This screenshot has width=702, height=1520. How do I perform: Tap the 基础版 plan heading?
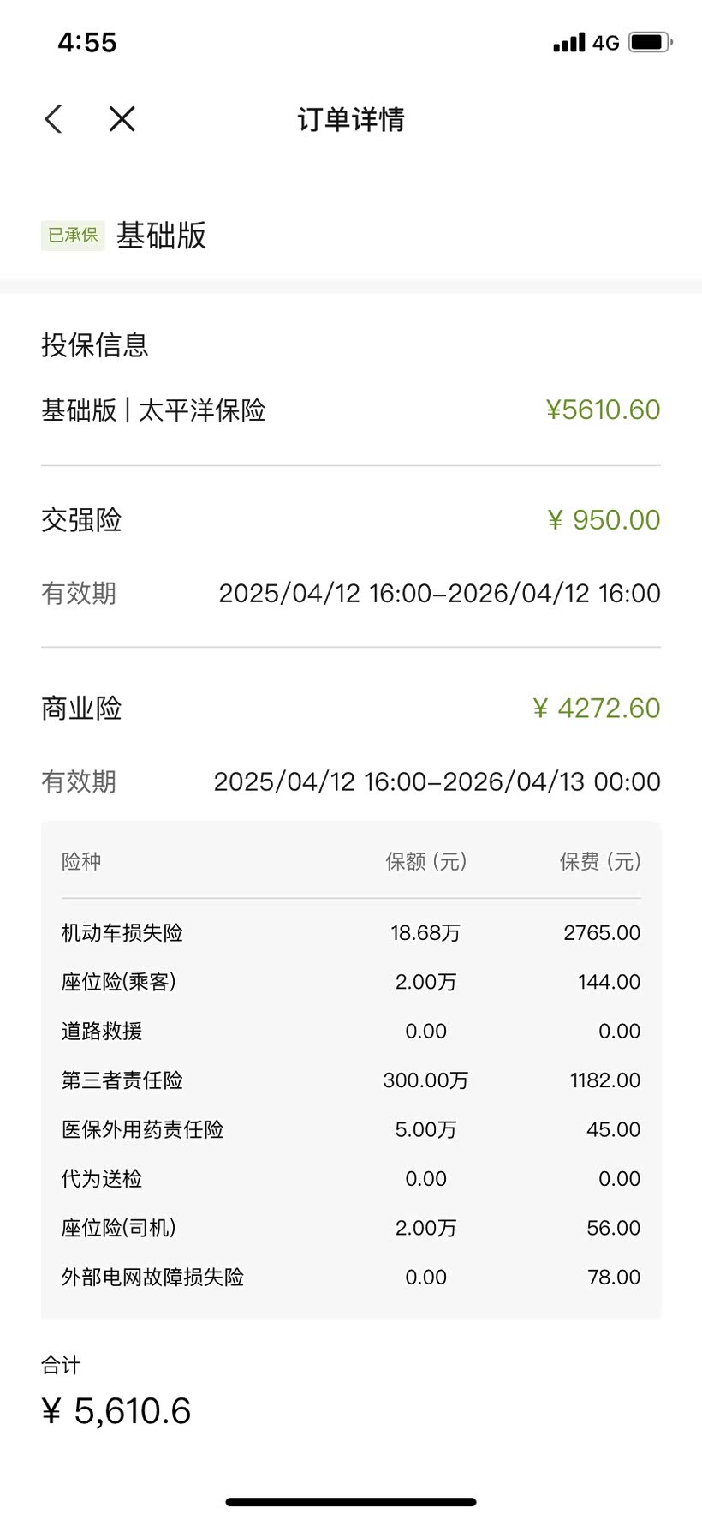(x=162, y=236)
